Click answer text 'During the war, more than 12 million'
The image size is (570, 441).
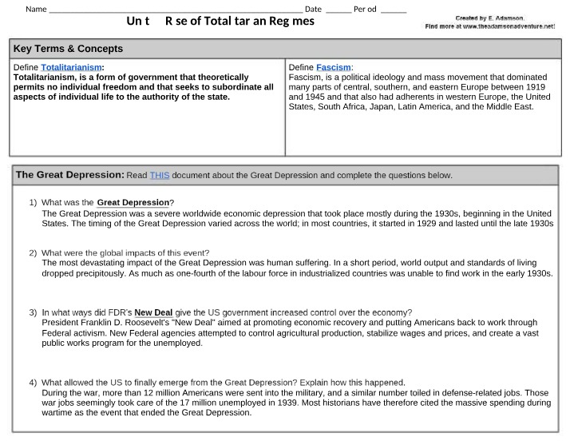tap(296, 403)
